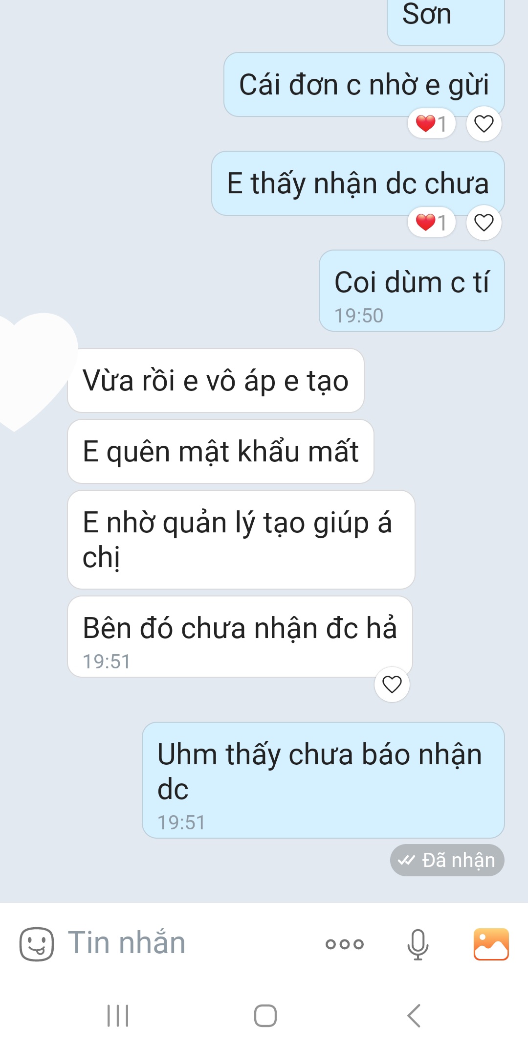Like the 'Bên đó chưa nhận đc hả' message

[x=392, y=684]
